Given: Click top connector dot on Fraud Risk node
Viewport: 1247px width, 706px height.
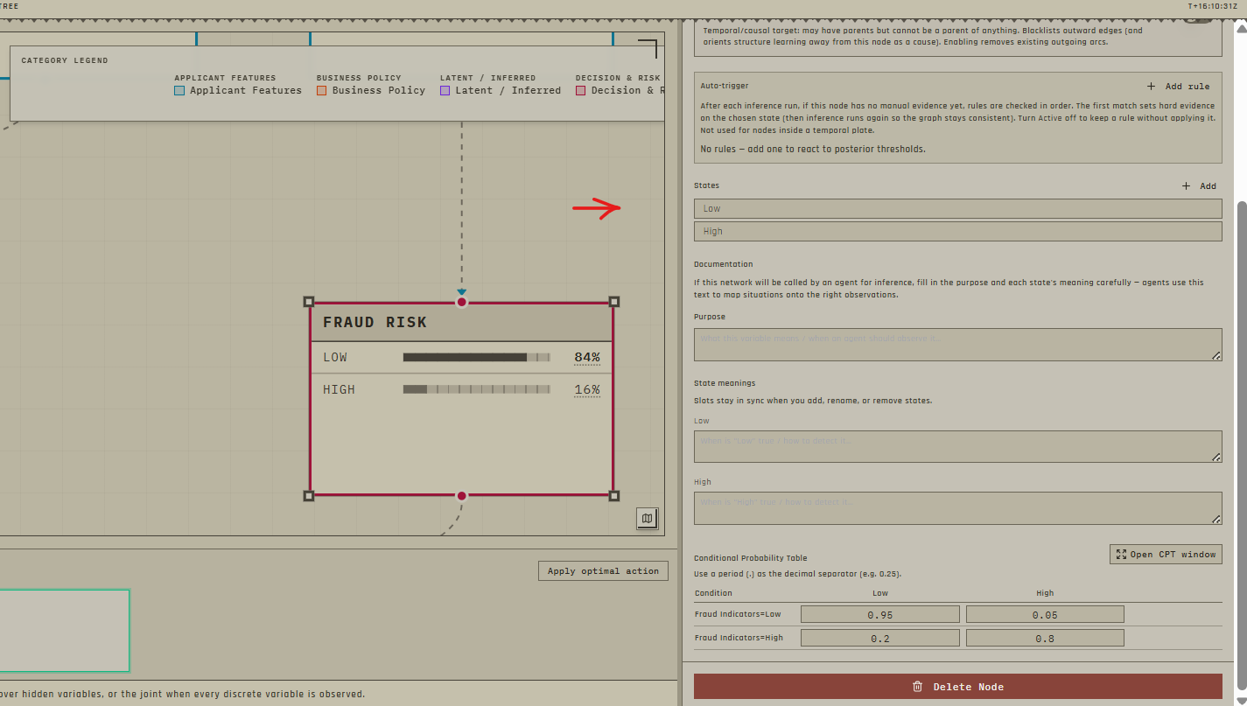Looking at the screenshot, I should point(462,302).
